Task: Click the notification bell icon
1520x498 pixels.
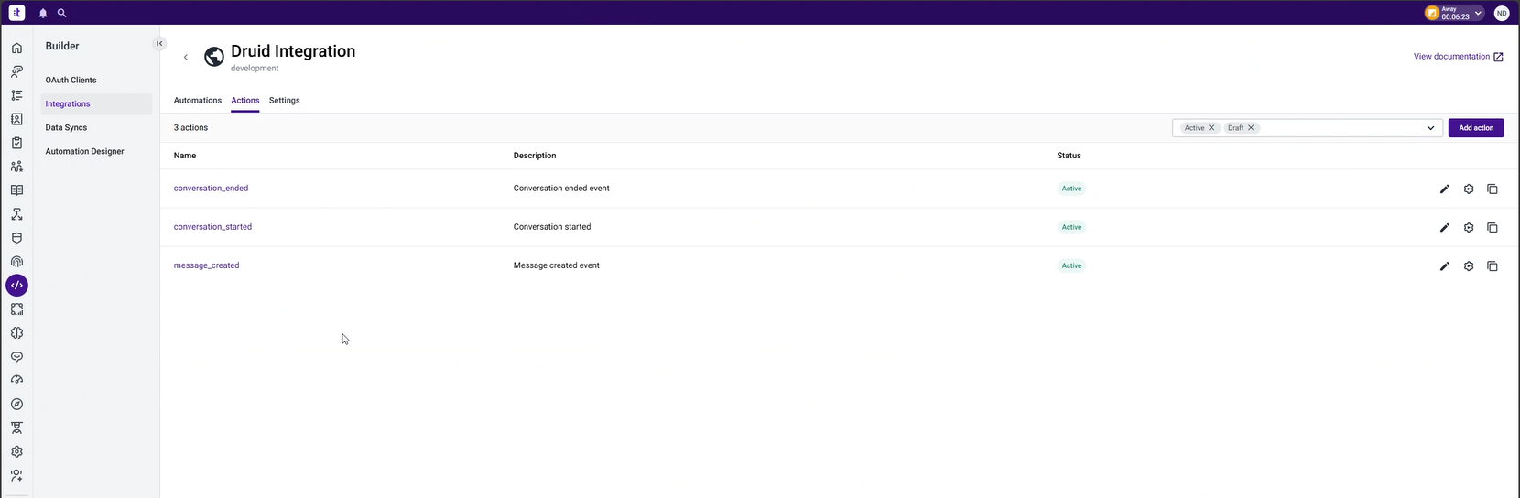Action: pos(43,14)
